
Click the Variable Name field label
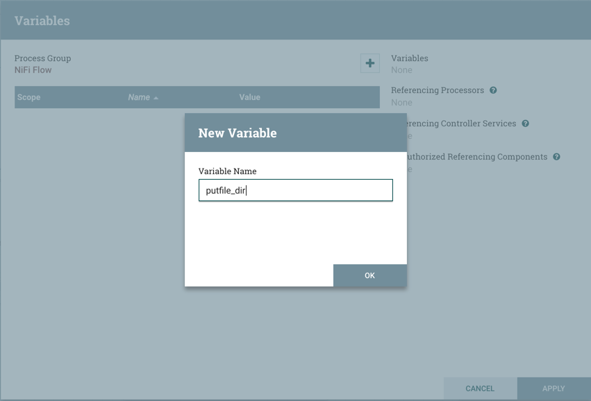click(x=227, y=171)
